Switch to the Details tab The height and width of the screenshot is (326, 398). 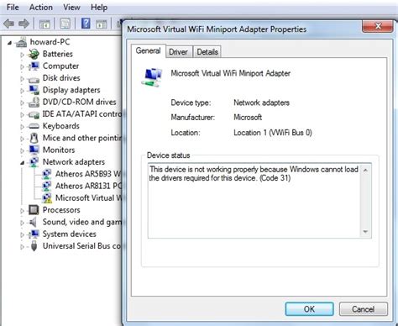tap(207, 52)
